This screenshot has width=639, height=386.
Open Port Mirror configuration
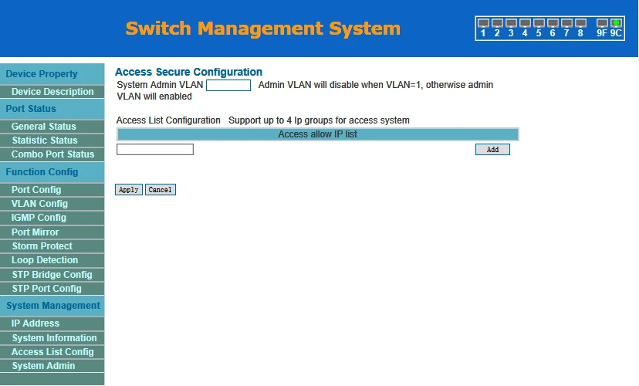pos(35,232)
